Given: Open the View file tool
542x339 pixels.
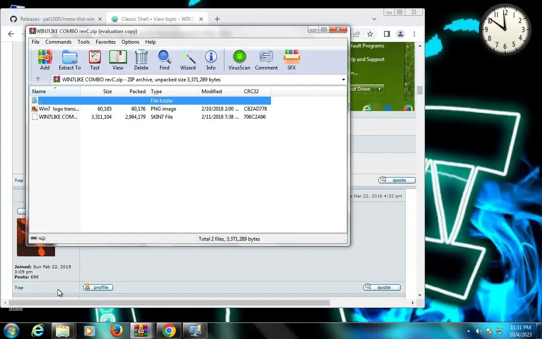Looking at the screenshot, I should (118, 60).
